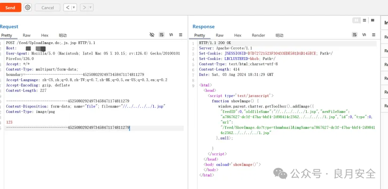This screenshot has height=189, width=388.
Task: Click the POST /feed/UploadImage.do request line
Action: [51, 43]
